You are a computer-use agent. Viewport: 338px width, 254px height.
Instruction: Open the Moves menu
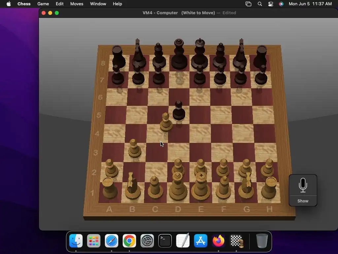(77, 4)
